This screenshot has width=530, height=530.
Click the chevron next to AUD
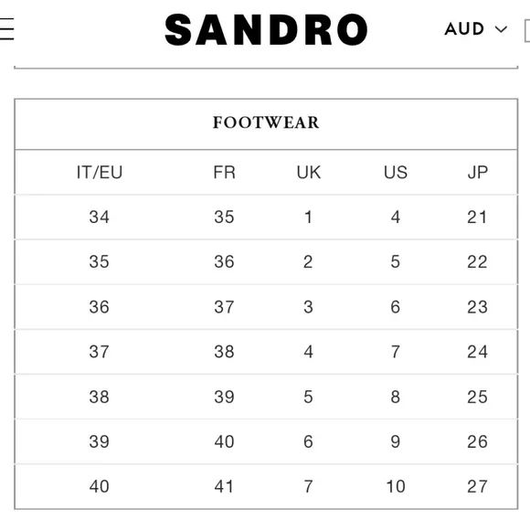[501, 29]
